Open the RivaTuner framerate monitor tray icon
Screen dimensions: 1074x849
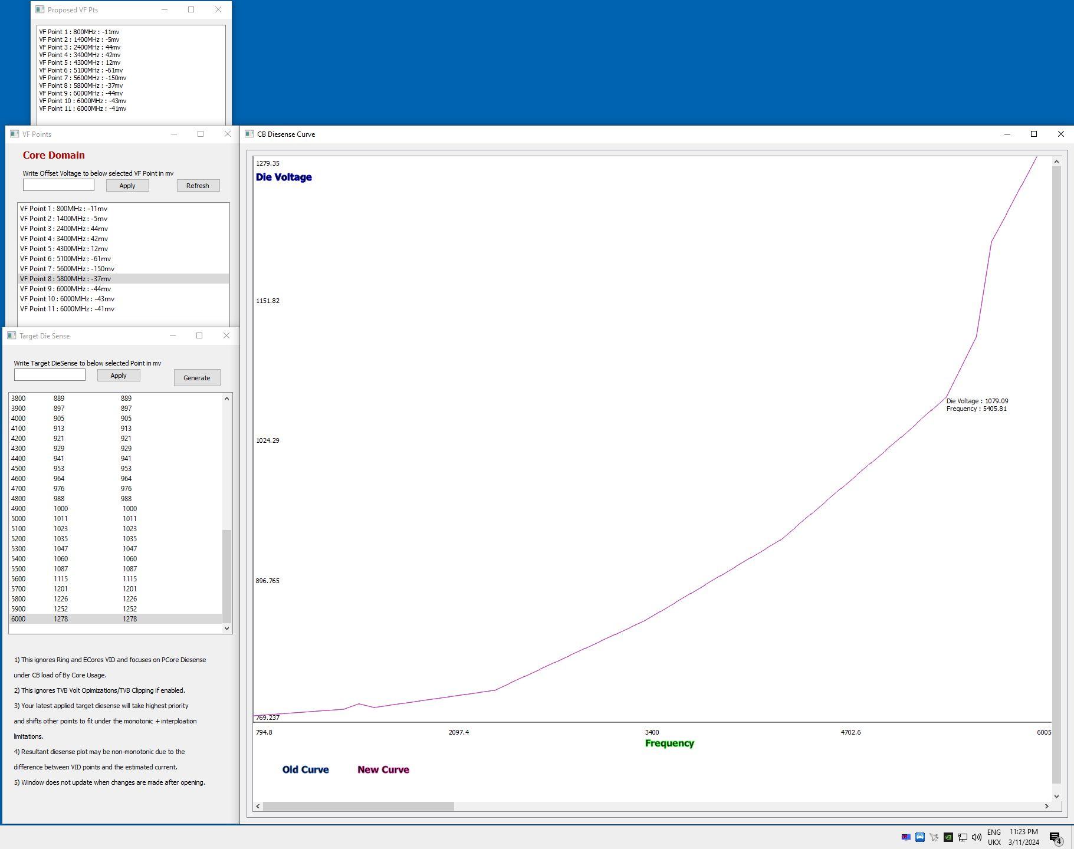(x=906, y=837)
